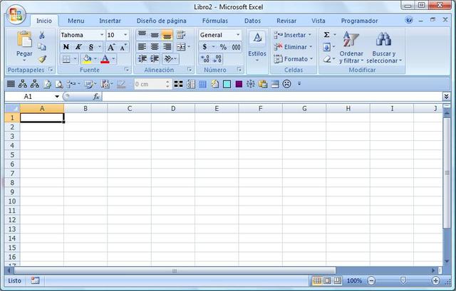Decrease decimal places

click(217, 59)
